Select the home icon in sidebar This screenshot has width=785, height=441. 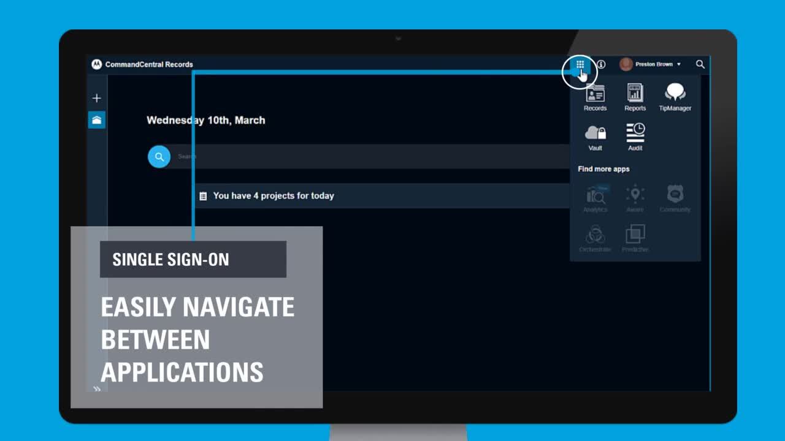pyautogui.click(x=96, y=120)
